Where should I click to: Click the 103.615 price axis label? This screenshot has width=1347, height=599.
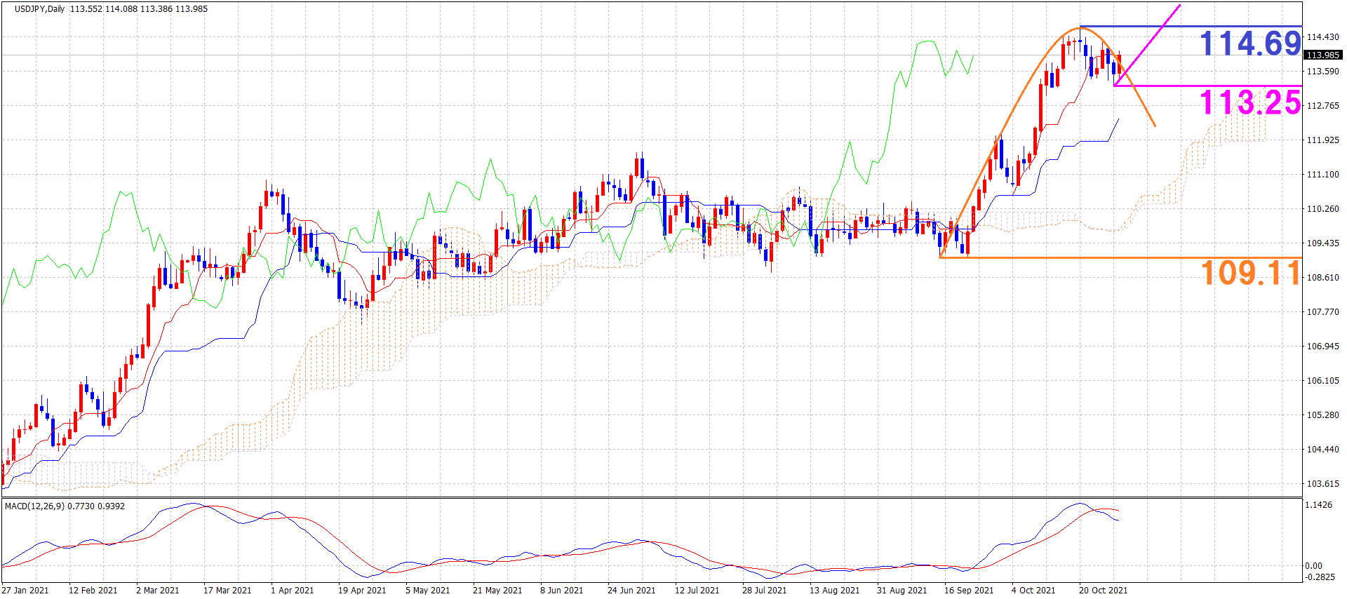click(x=1322, y=484)
